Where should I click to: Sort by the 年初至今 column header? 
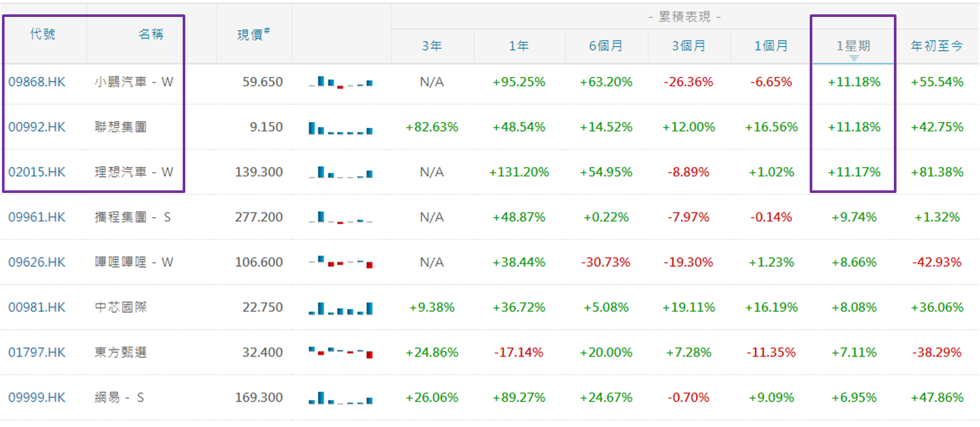coord(937,46)
